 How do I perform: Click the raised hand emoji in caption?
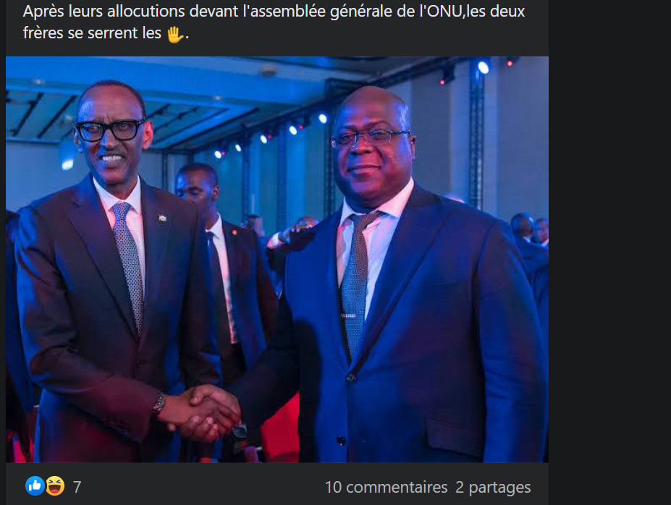175,34
